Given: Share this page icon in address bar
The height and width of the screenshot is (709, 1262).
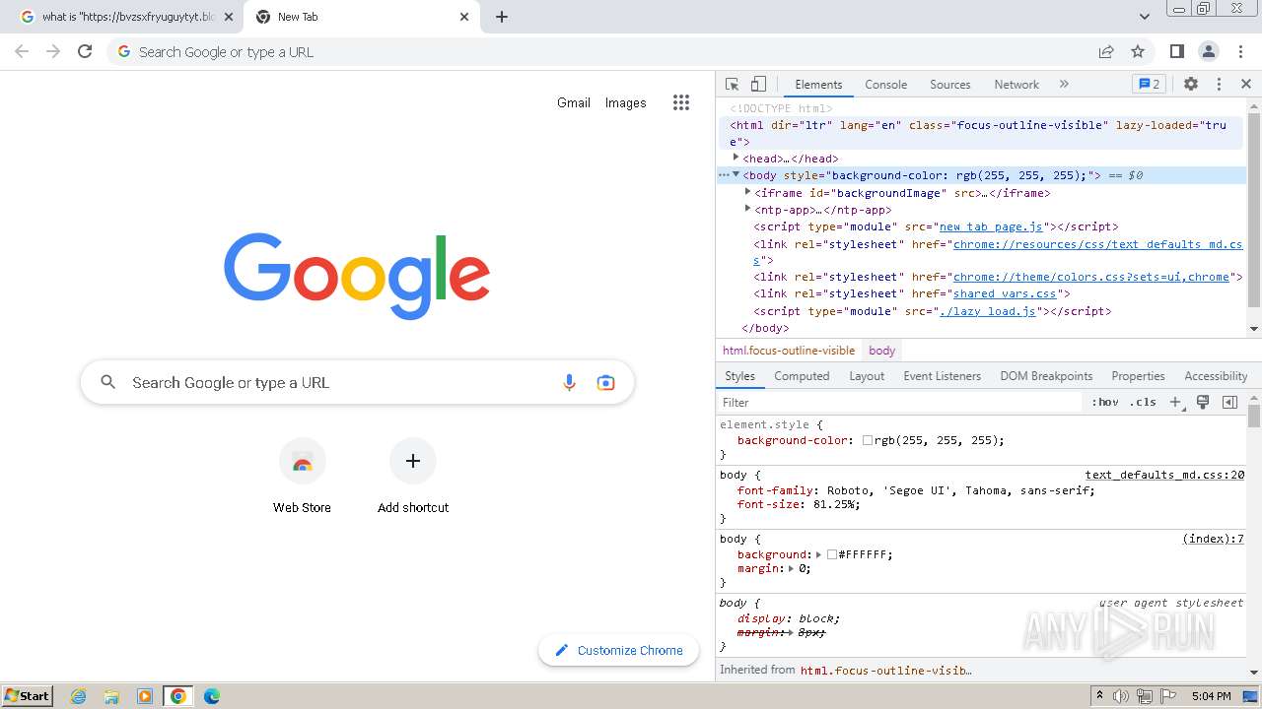Looking at the screenshot, I should tap(1106, 51).
